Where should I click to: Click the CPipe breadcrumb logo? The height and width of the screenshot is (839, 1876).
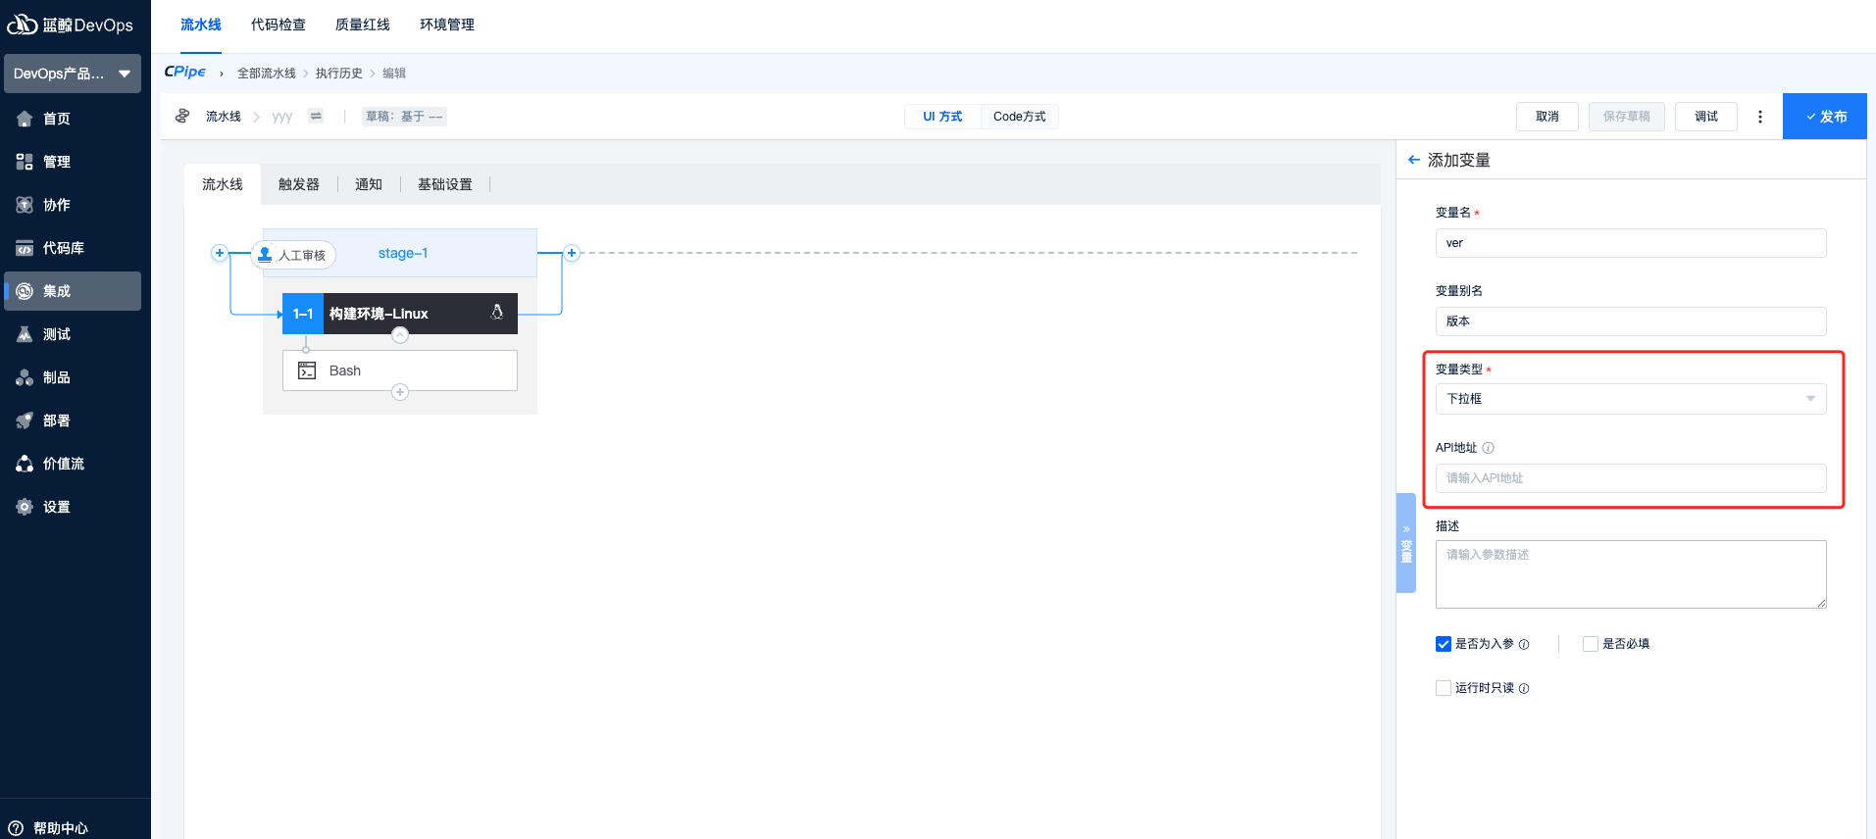click(185, 72)
